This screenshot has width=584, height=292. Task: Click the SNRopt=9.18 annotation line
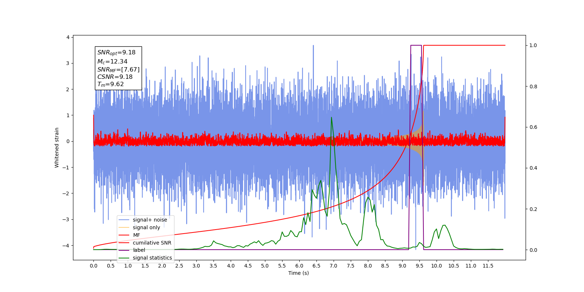tap(116, 53)
